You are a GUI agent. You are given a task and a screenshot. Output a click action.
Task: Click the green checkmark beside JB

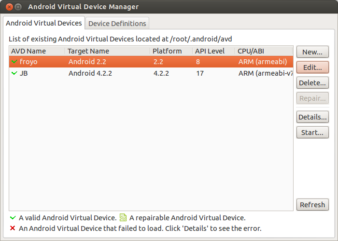pyautogui.click(x=14, y=73)
